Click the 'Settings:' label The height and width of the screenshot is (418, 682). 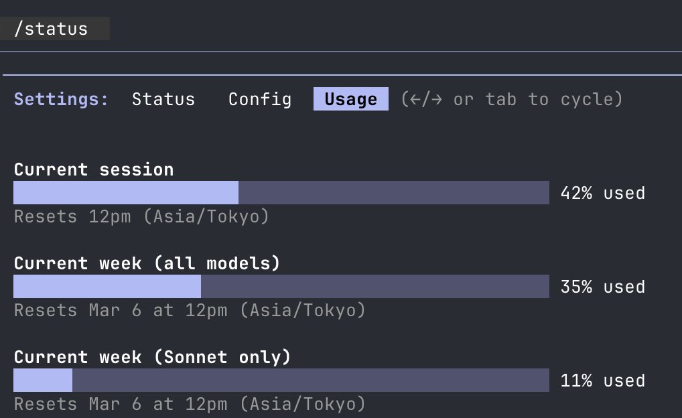click(x=61, y=99)
